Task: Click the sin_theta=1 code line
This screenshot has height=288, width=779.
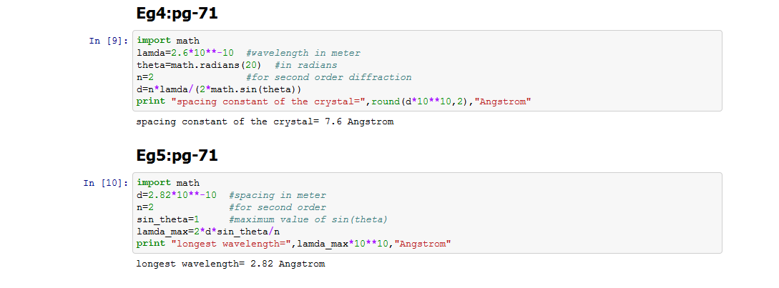Action: coord(167,219)
